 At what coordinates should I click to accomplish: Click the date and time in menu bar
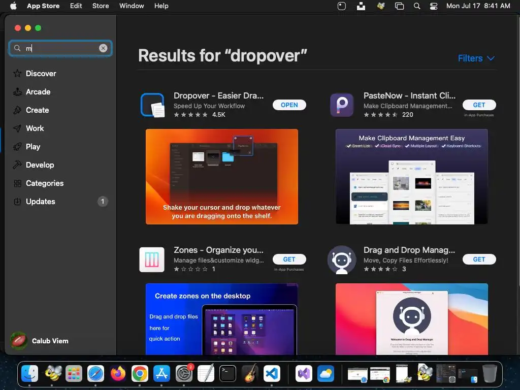(x=478, y=6)
